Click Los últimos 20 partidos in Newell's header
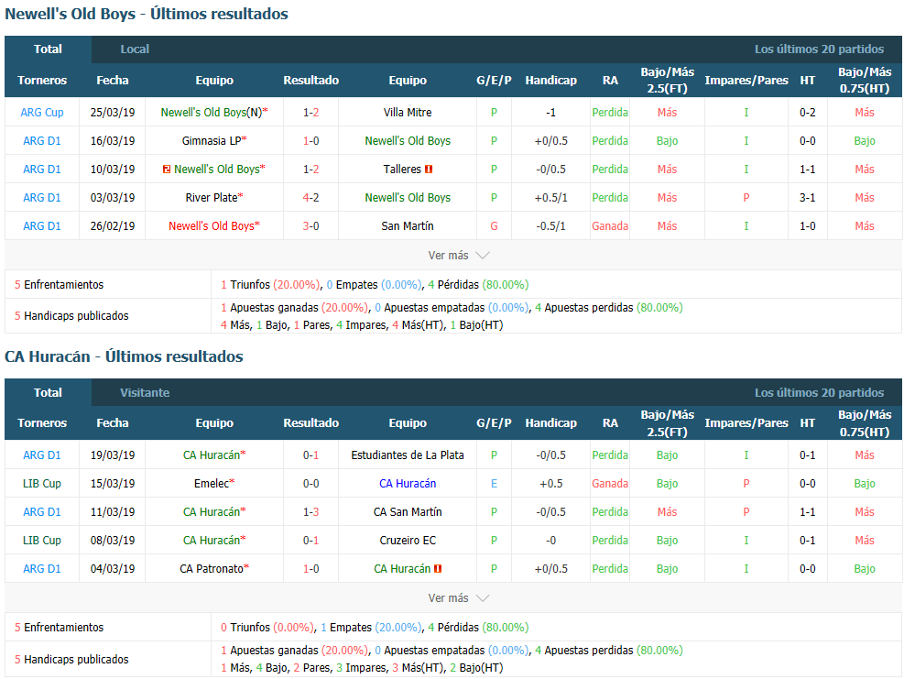Screen dimensions: 904x679 (819, 49)
